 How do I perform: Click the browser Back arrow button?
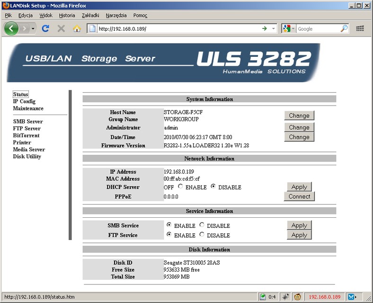pos(11,28)
